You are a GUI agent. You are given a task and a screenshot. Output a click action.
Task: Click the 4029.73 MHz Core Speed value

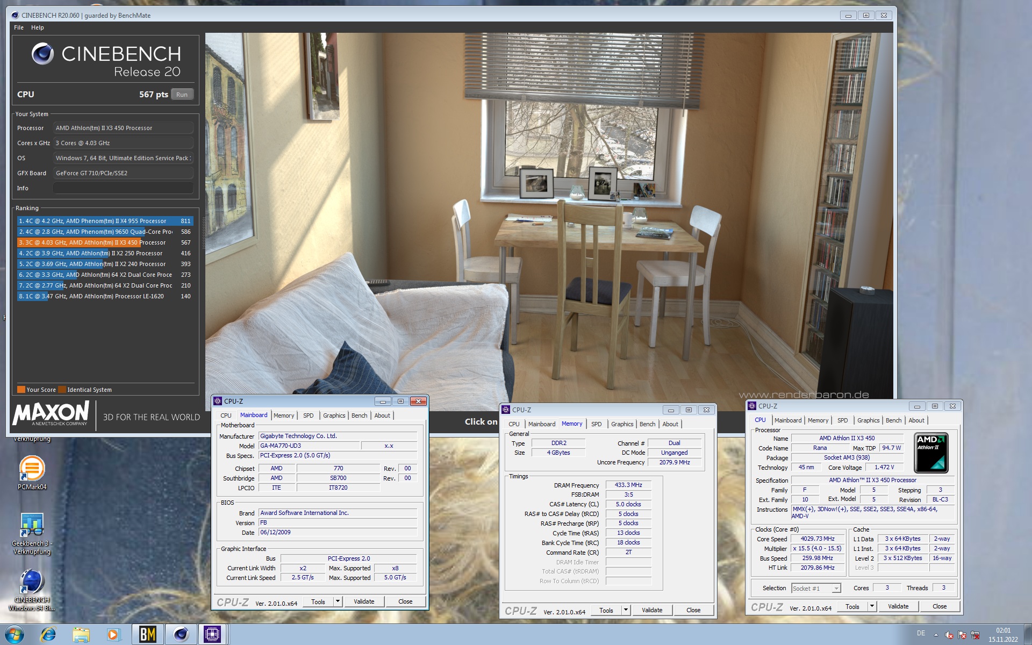(x=817, y=539)
